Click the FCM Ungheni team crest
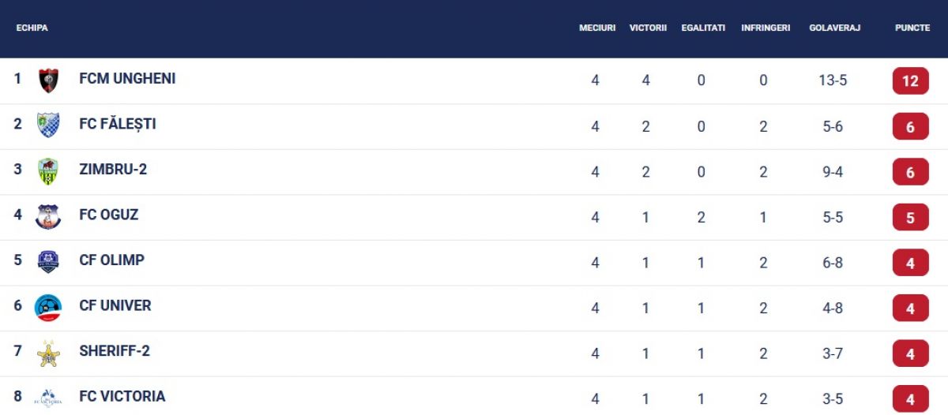 coord(49,80)
